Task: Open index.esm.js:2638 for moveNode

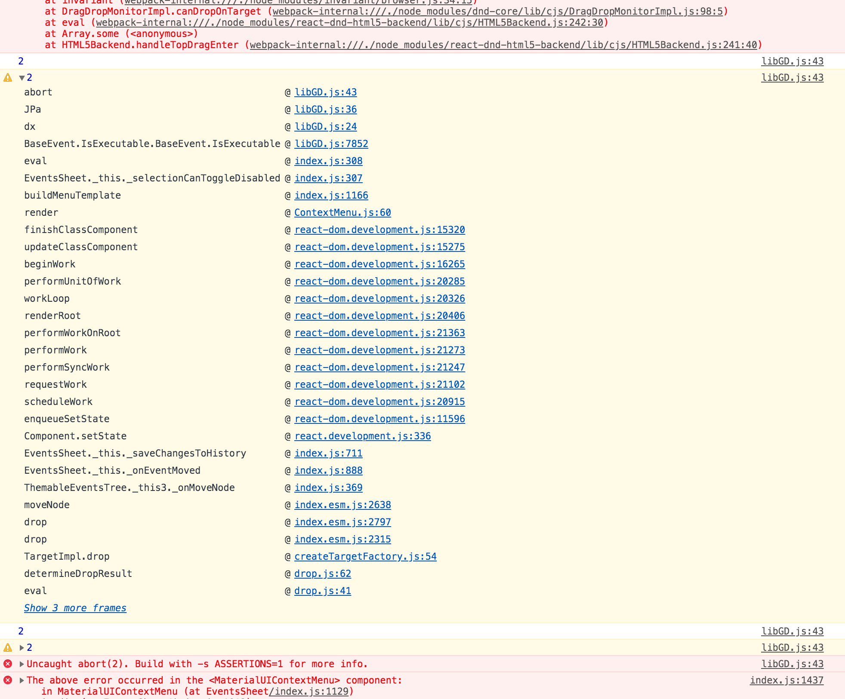Action: [342, 505]
